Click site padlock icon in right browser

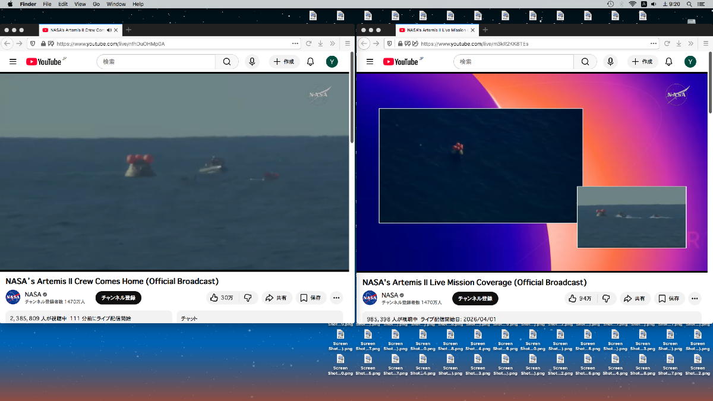(400, 43)
